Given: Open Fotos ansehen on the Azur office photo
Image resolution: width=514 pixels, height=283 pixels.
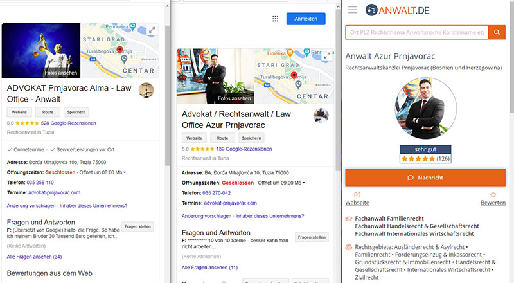Looking at the screenshot, I should coord(234,98).
